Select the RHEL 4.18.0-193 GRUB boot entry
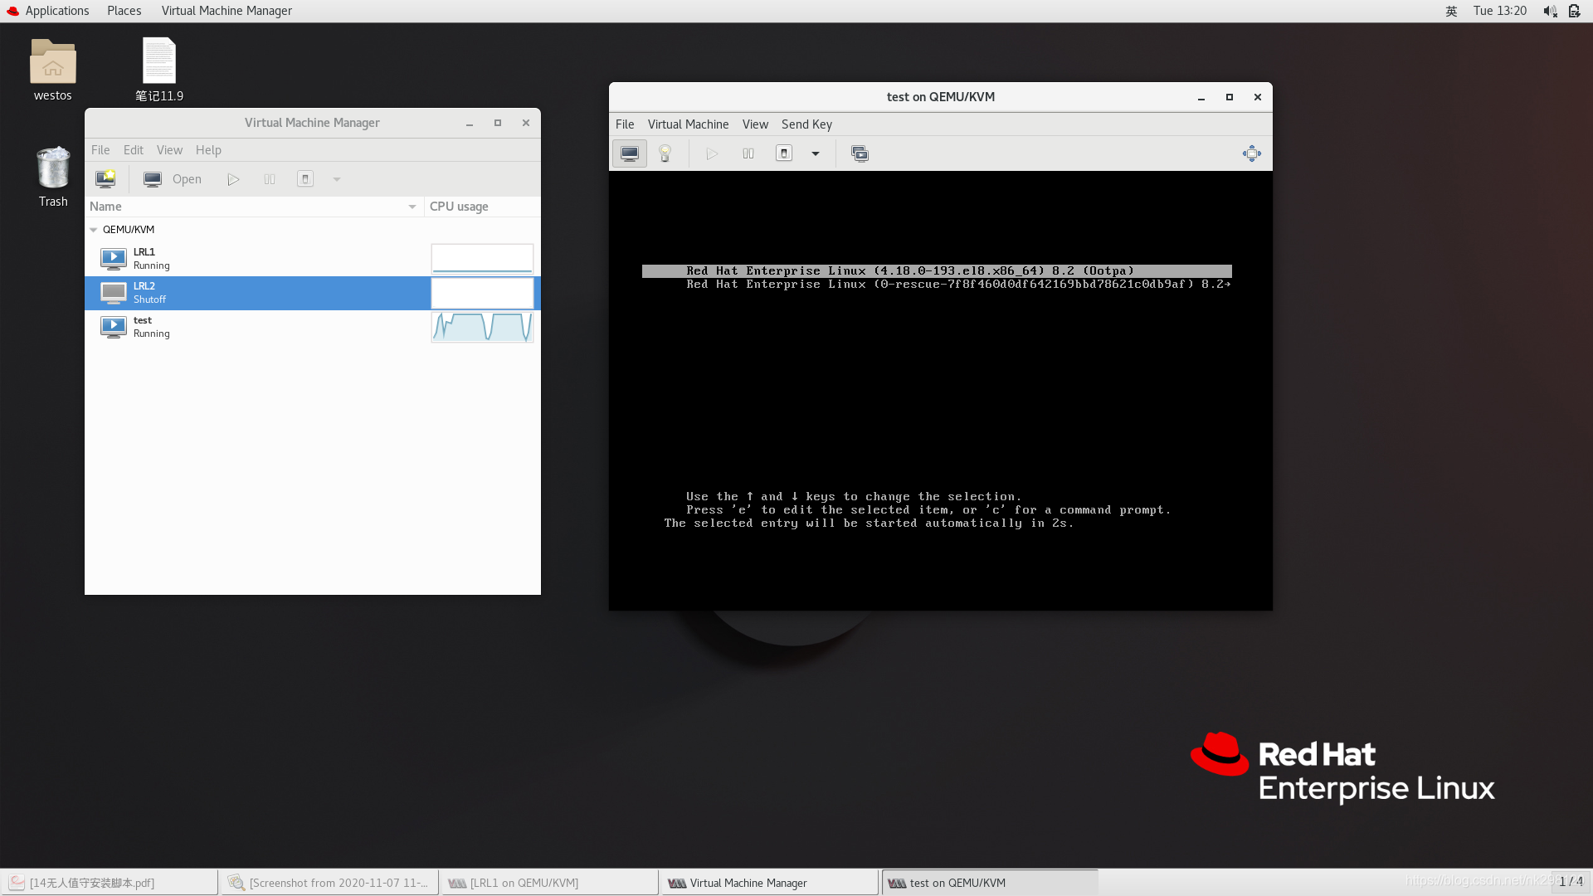The width and height of the screenshot is (1593, 896). [x=937, y=271]
